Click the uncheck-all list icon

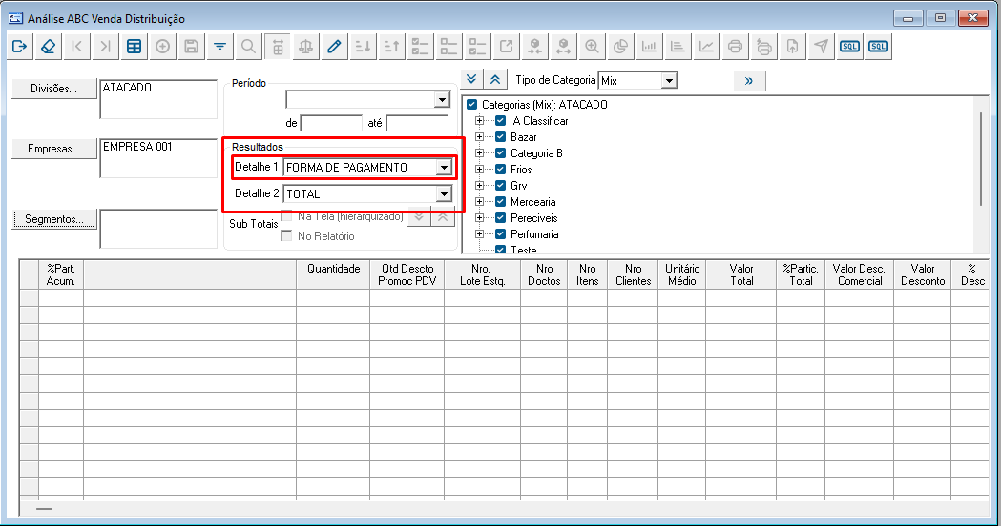click(448, 47)
